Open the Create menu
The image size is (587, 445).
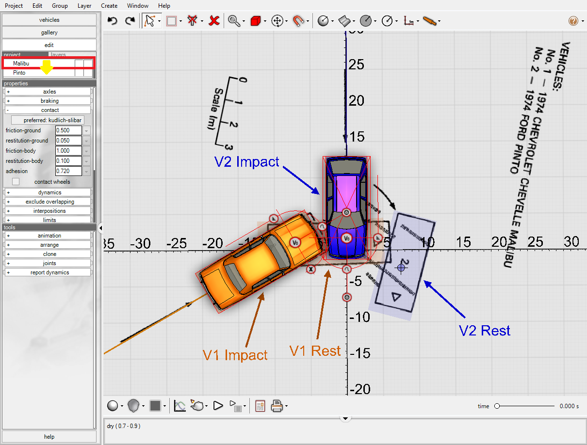[x=109, y=6]
